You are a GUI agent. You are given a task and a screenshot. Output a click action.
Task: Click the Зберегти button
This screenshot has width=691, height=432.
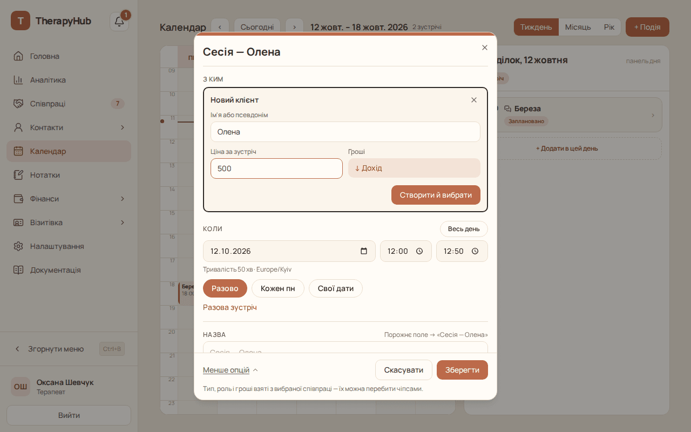tap(462, 370)
